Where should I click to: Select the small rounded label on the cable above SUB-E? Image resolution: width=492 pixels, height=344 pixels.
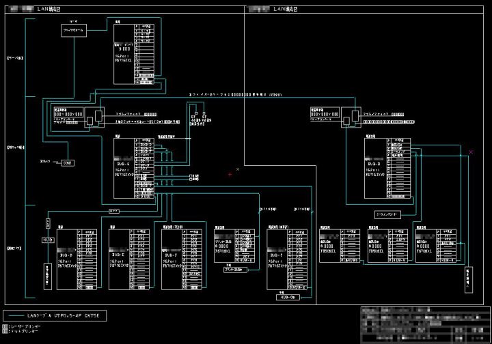pos(114,211)
